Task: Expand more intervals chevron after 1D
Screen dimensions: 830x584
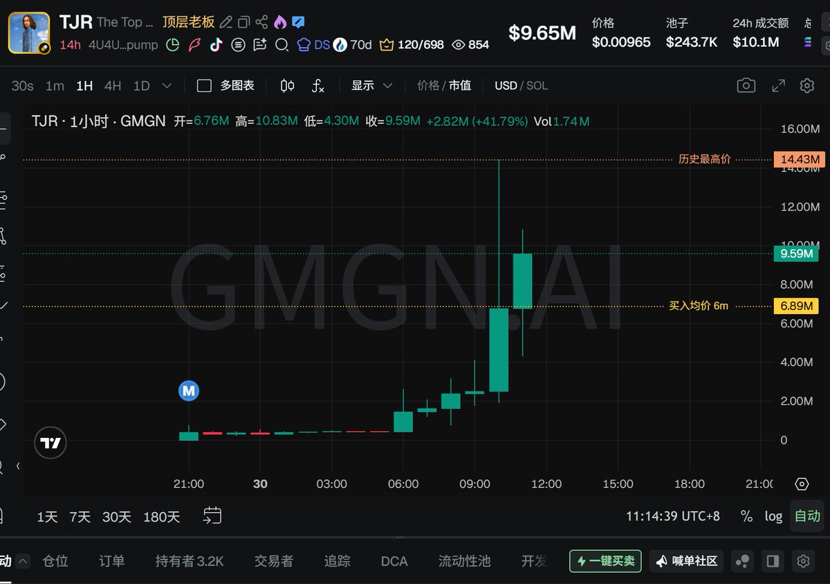Action: coord(167,86)
